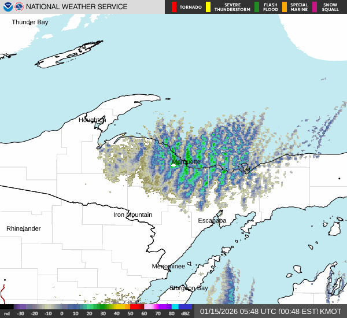The image size is (347, 318).
Task: Click the National Weather Service logo emblem
Action: click(19, 7)
